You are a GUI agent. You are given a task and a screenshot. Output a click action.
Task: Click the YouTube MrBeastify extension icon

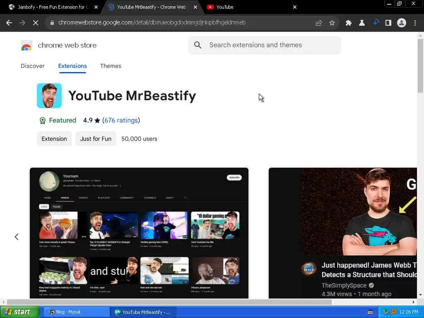click(x=49, y=96)
